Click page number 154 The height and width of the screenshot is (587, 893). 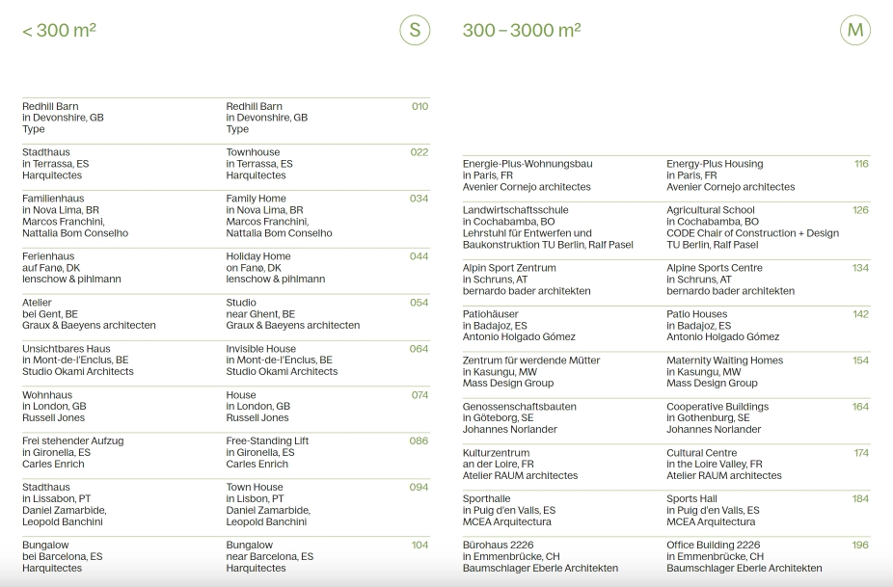(x=860, y=360)
